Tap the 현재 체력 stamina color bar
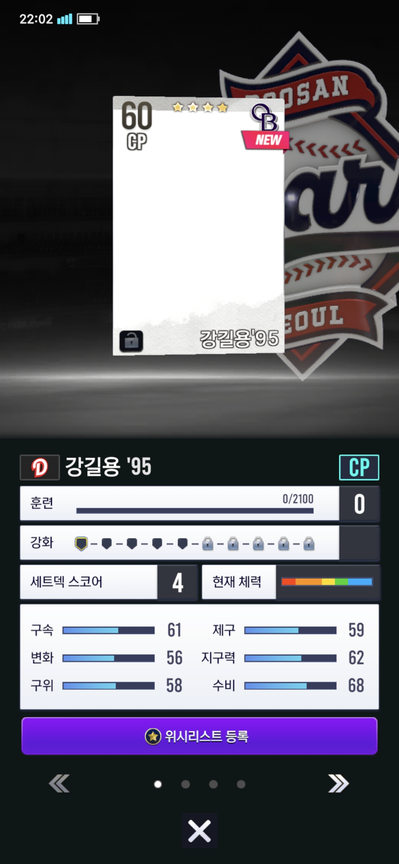 (x=327, y=582)
